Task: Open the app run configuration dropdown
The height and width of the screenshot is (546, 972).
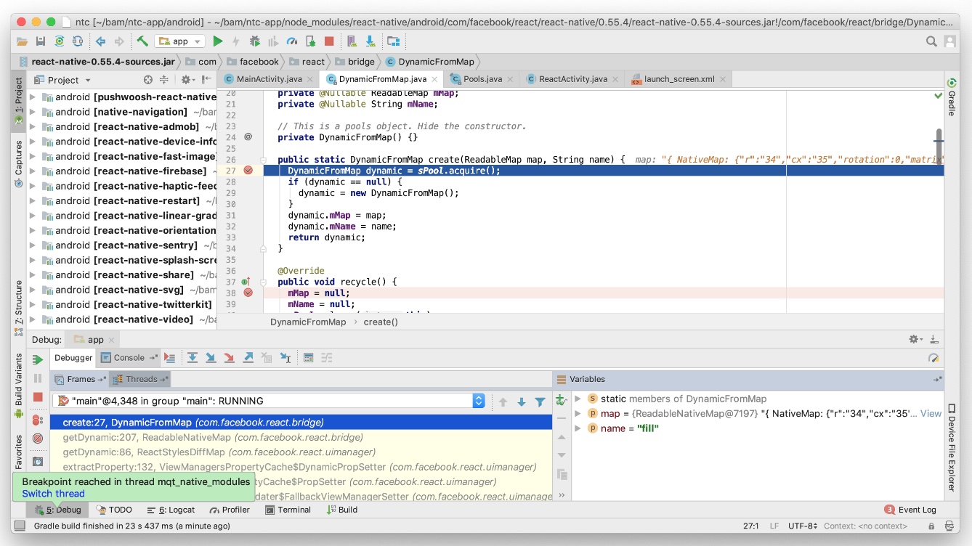Action: click(180, 41)
